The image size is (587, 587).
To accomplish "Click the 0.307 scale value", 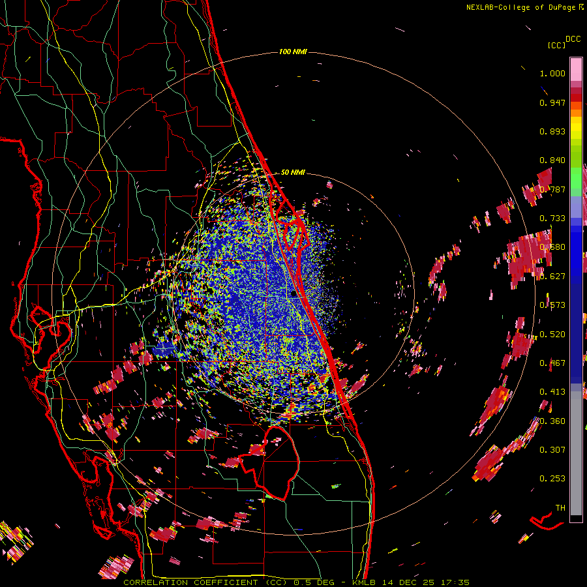I will [552, 449].
